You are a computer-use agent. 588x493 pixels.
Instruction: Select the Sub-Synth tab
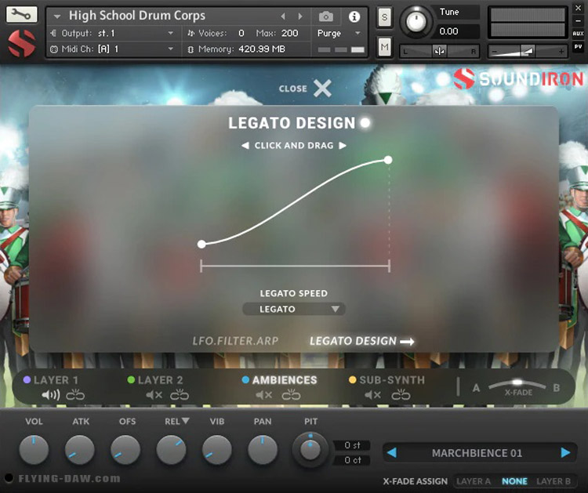(392, 380)
